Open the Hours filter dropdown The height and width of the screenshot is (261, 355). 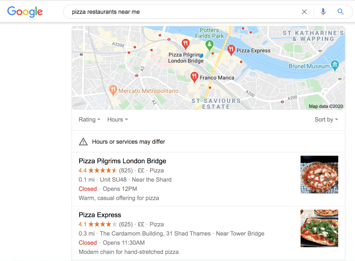tap(118, 120)
